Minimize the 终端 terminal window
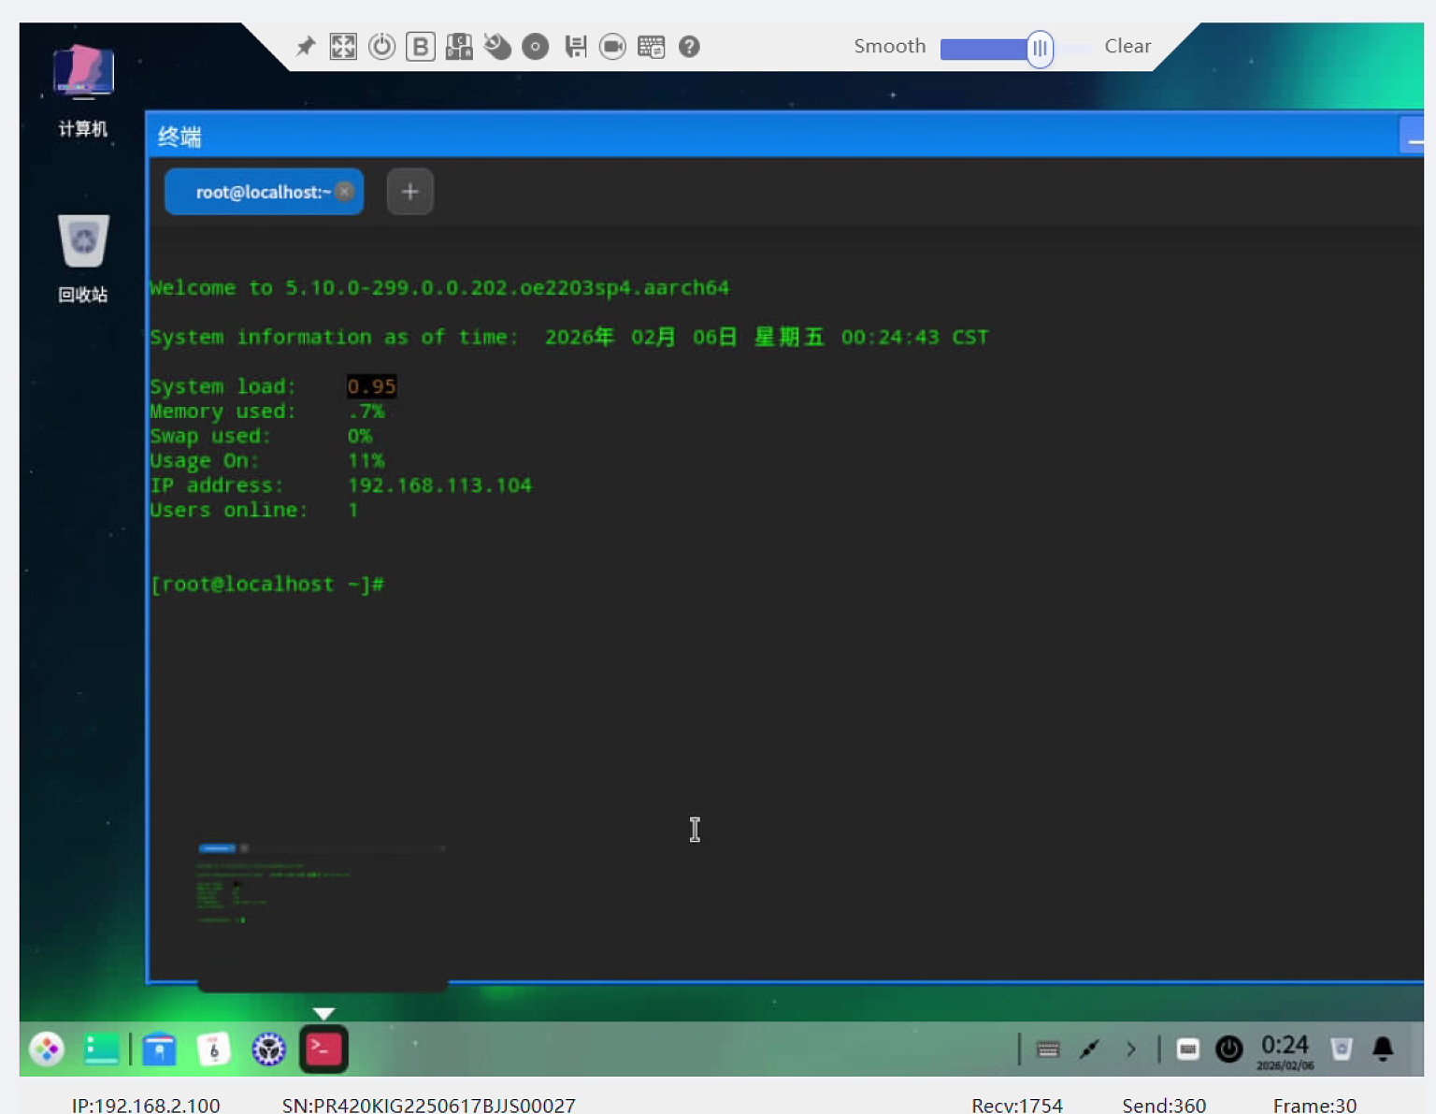 point(1413,137)
